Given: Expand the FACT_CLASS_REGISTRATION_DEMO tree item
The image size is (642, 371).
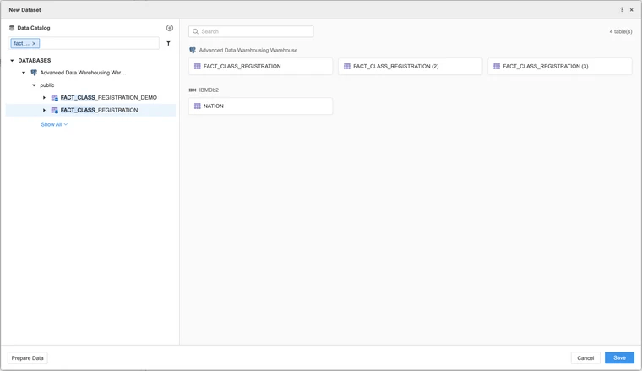Looking at the screenshot, I should (45, 98).
